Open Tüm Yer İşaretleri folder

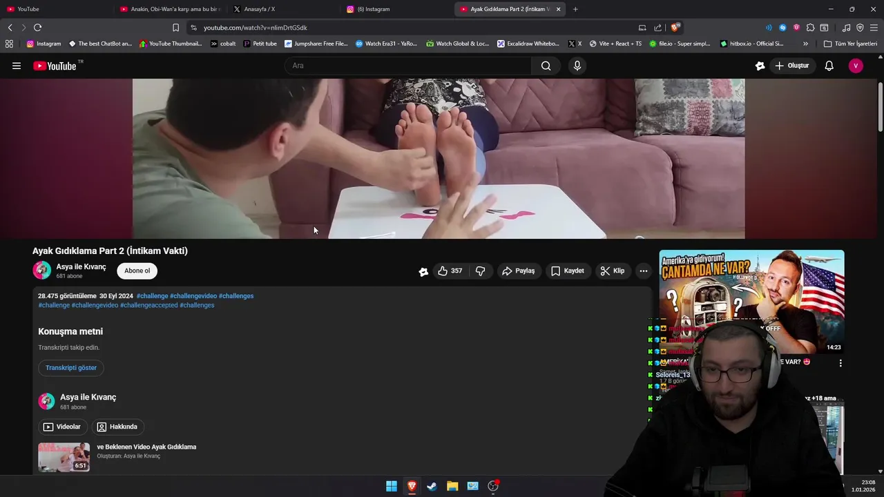click(850, 43)
